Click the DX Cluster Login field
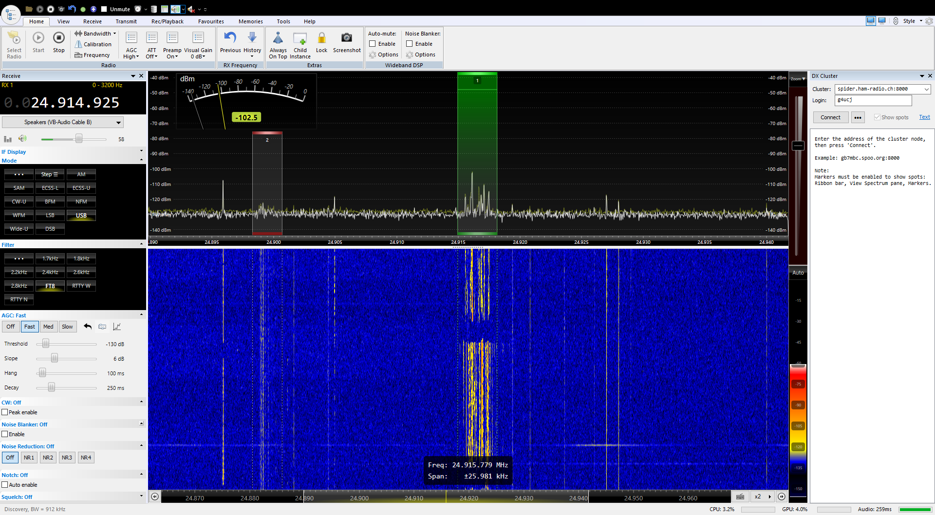 click(873, 100)
